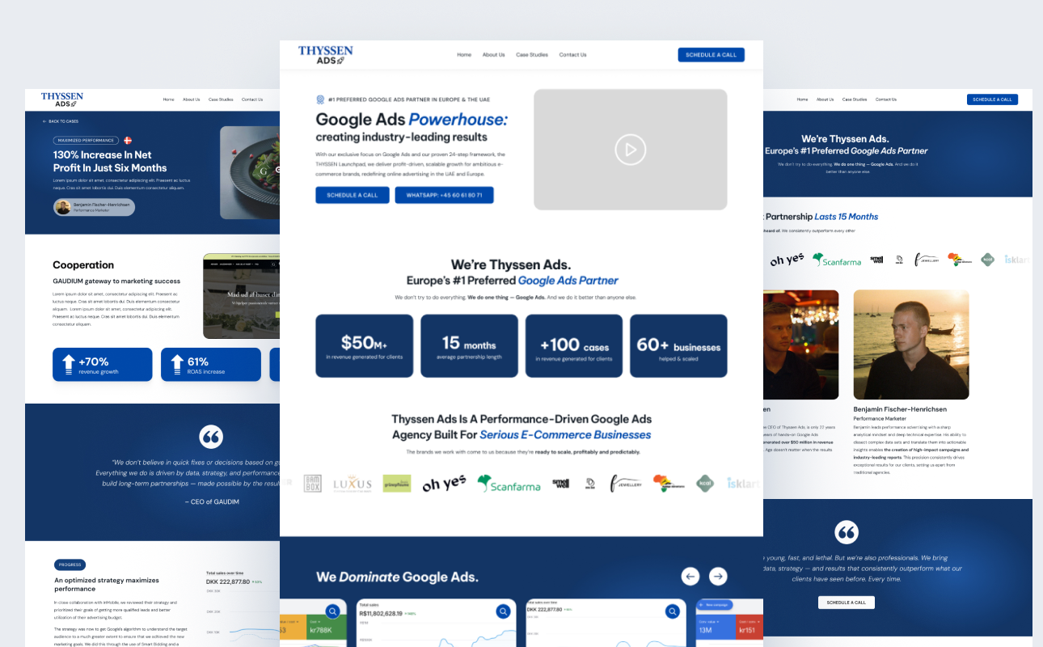This screenshot has width=1043, height=647.
Task: Click 'Back to Cases' link on left page
Action: [61, 121]
